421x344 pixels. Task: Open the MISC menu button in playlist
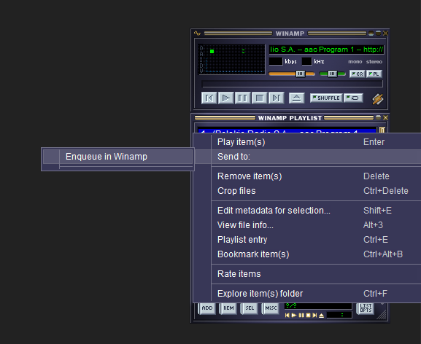click(271, 308)
